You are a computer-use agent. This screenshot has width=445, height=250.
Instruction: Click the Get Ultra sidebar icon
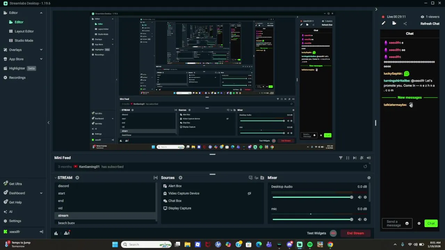(5, 184)
